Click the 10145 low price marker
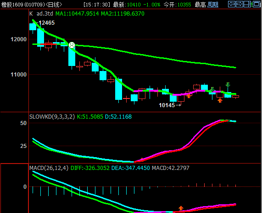This screenshot has width=262, height=213. pyautogui.click(x=167, y=105)
